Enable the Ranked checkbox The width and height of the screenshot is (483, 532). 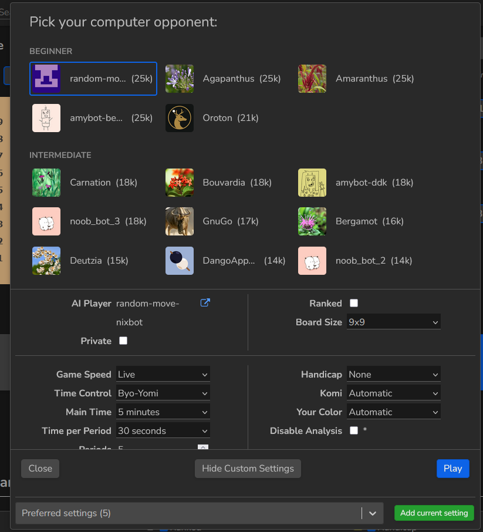pyautogui.click(x=354, y=304)
